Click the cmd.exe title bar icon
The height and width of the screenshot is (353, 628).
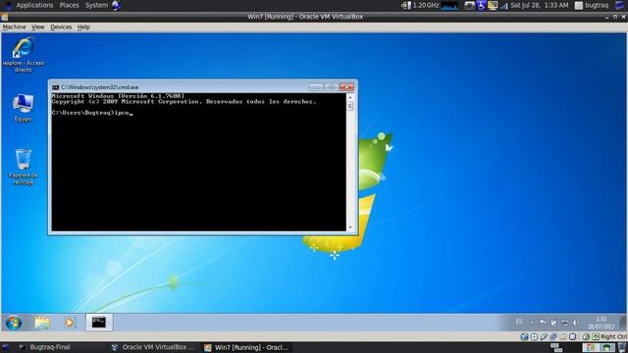tap(55, 87)
